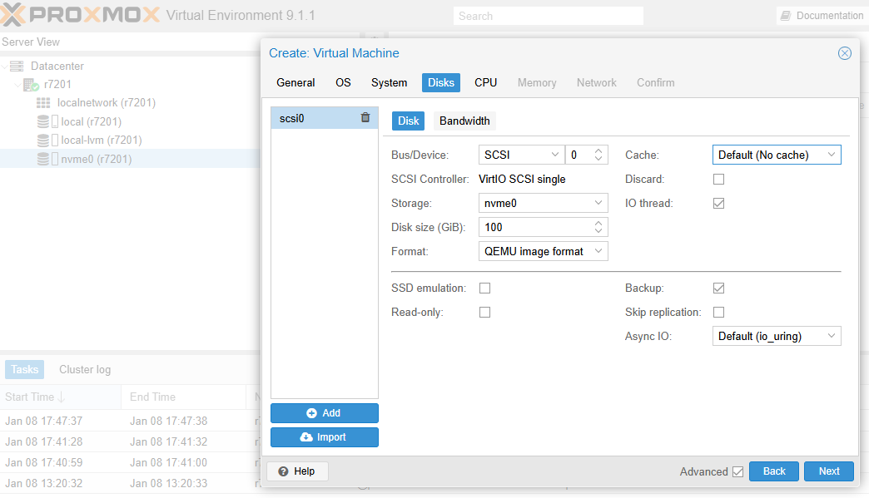Switch to the CPU tab

tap(485, 82)
